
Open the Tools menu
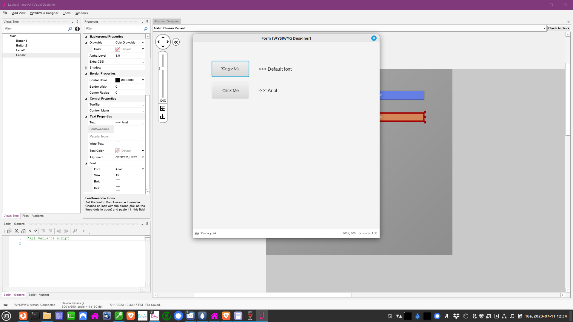(66, 13)
